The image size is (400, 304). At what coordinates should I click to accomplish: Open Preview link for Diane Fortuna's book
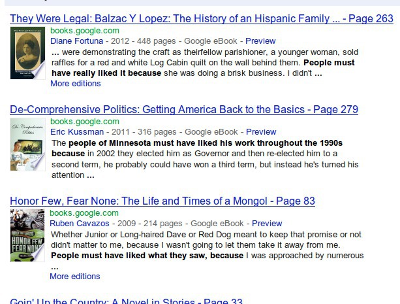coord(260,41)
